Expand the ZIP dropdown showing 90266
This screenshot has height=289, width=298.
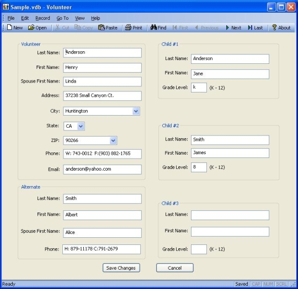point(113,140)
